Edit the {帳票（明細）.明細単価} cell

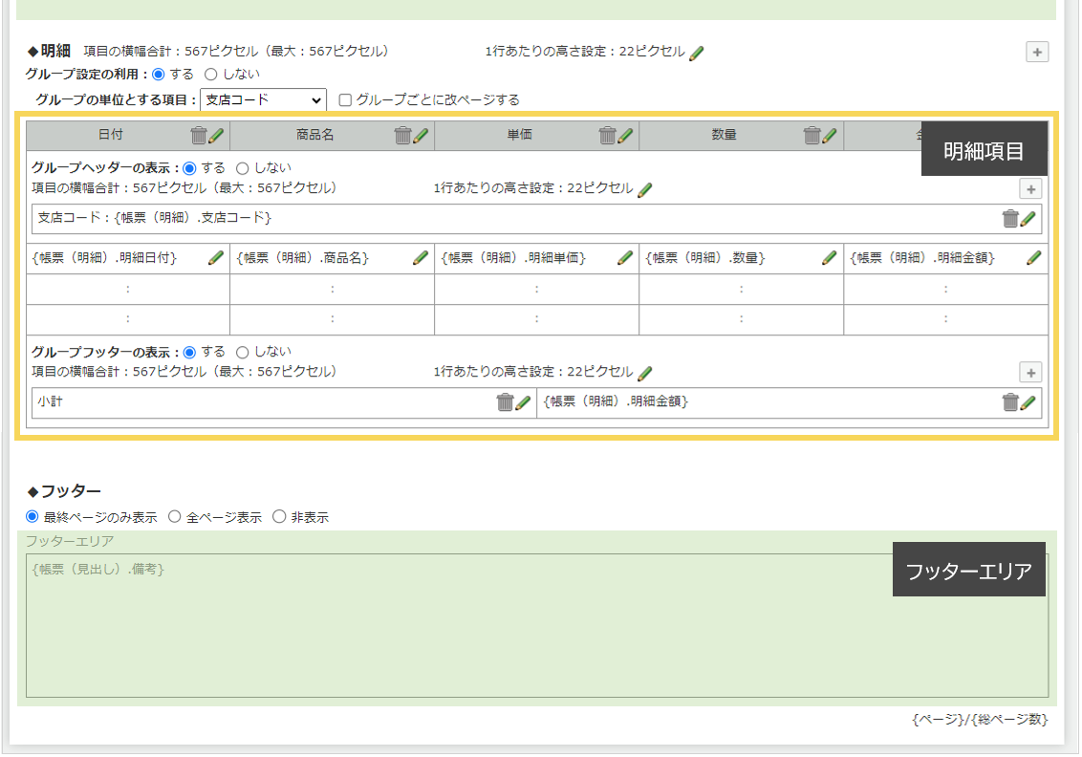tap(624, 257)
